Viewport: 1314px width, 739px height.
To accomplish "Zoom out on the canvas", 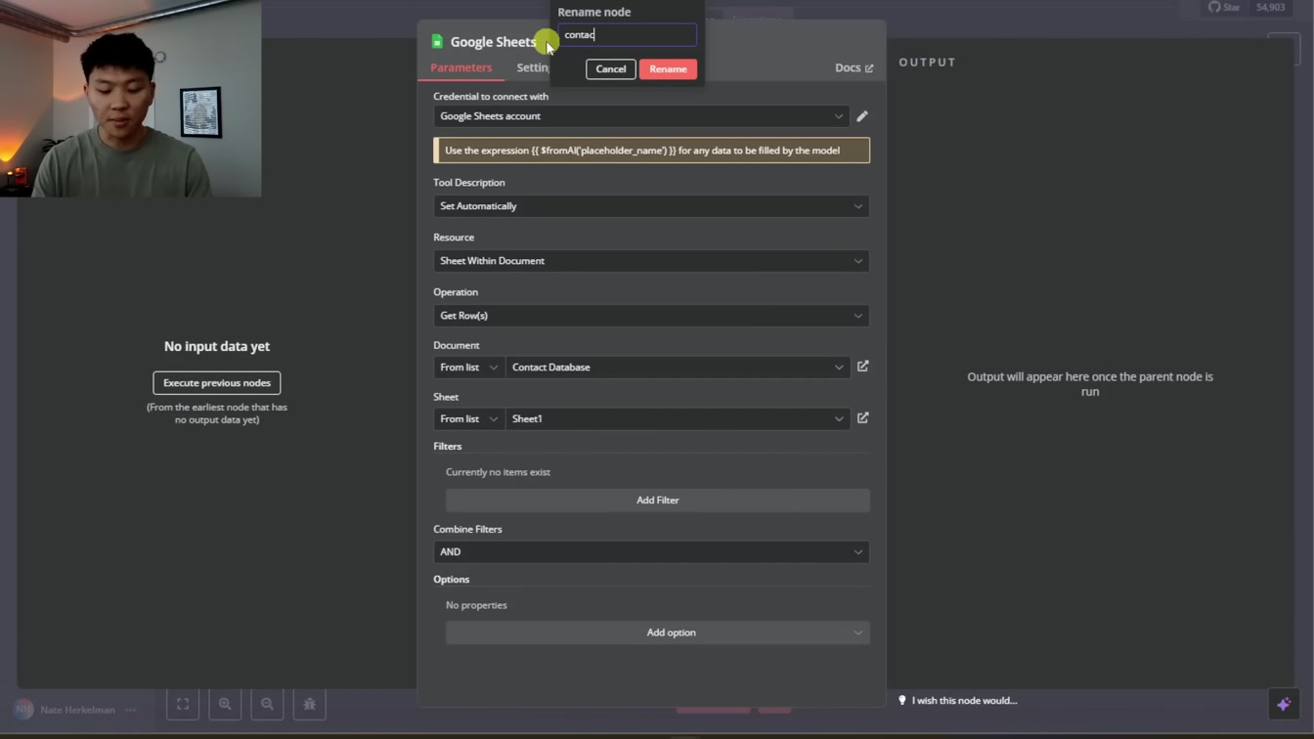I will coord(267,704).
